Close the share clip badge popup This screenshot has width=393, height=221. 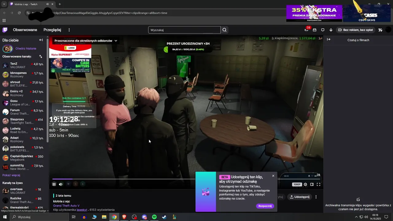(273, 176)
